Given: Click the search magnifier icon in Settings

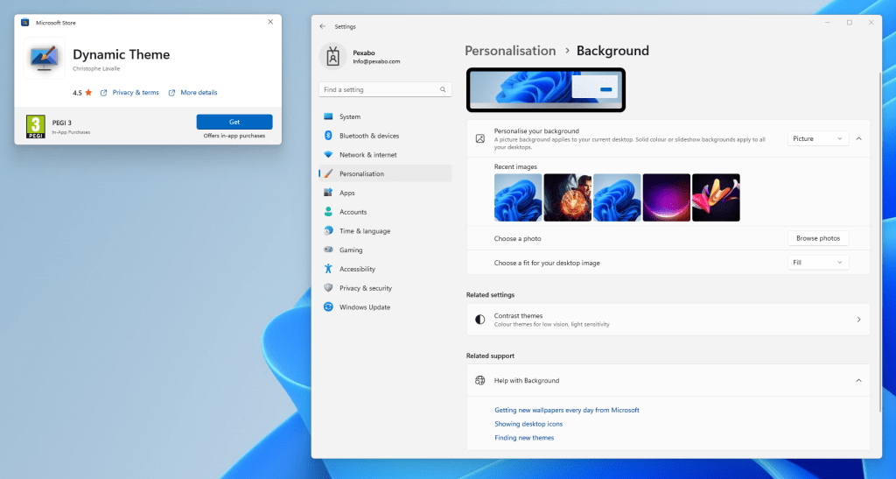Looking at the screenshot, I should point(442,89).
